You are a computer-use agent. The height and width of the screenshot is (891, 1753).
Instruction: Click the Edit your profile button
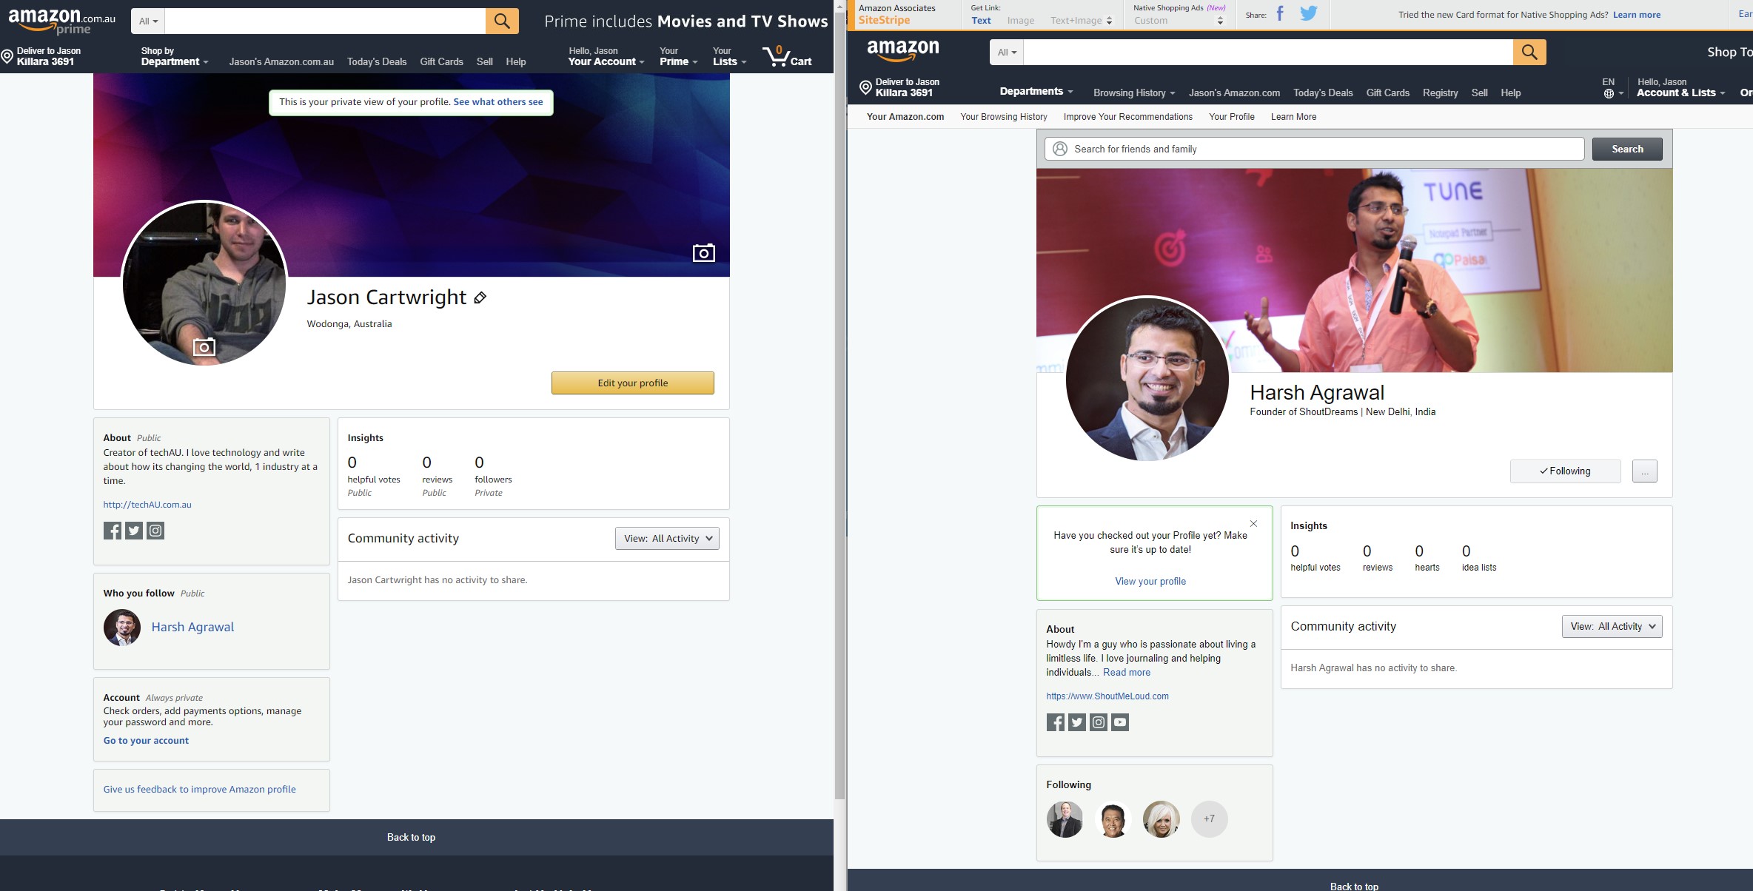[631, 383]
